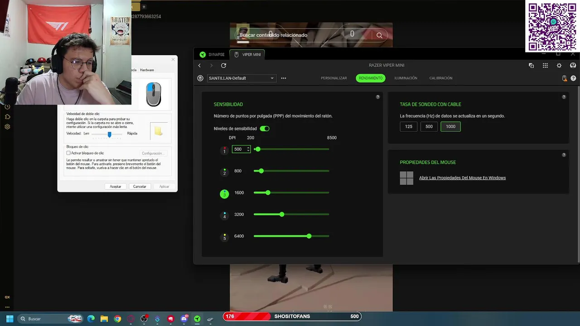Open help icon beside mouse warning icon
Viewport: 580px width, 326px height.
[x=573, y=78]
